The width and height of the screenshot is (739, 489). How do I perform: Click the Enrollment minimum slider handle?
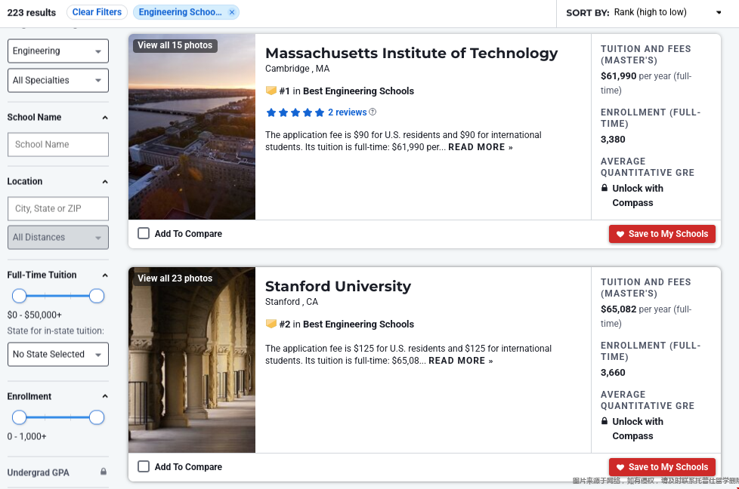coord(20,417)
